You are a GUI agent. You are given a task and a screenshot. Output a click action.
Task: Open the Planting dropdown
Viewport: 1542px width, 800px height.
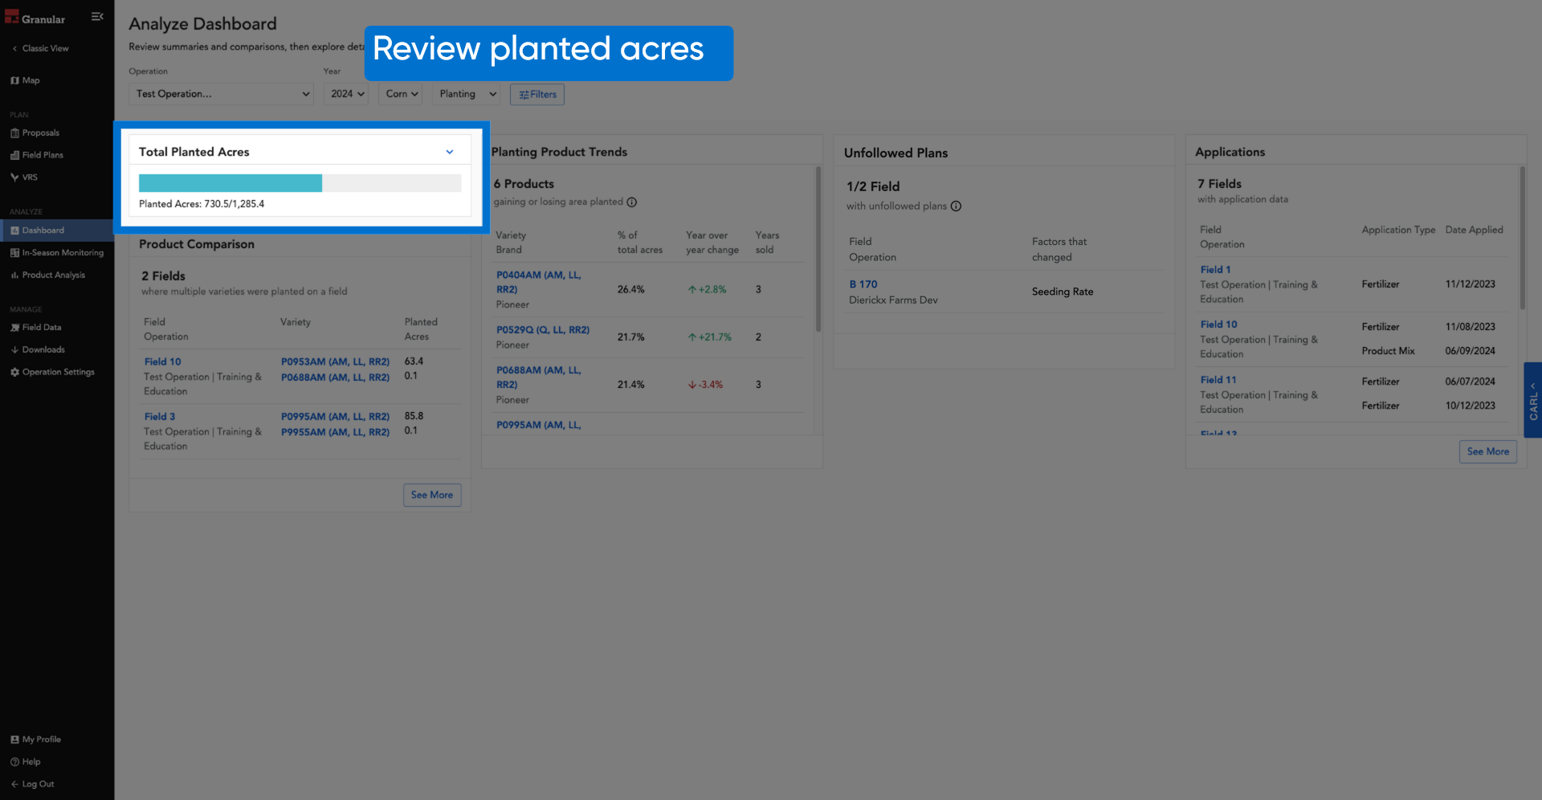[467, 94]
